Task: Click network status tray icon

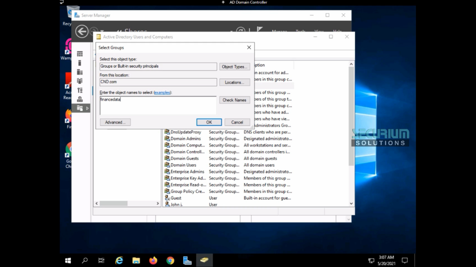Action: [x=371, y=261]
